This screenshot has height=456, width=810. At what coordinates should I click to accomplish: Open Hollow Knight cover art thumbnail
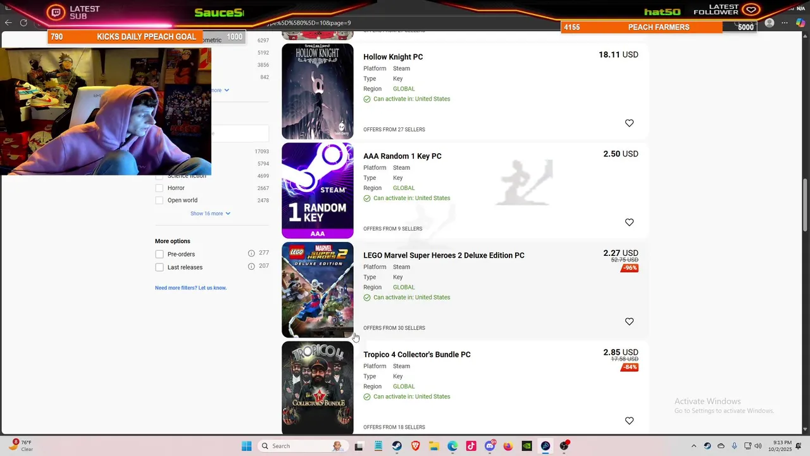[318, 91]
